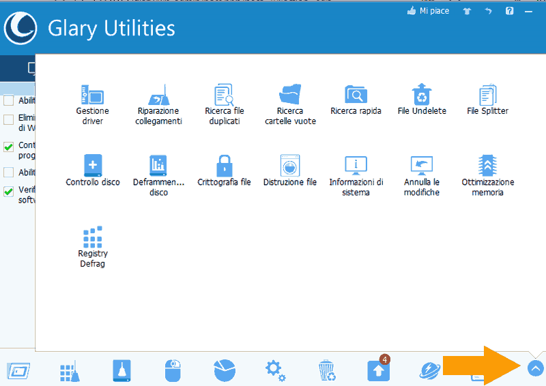
Task: Start Ricerca cartelle vuote
Action: (290, 104)
